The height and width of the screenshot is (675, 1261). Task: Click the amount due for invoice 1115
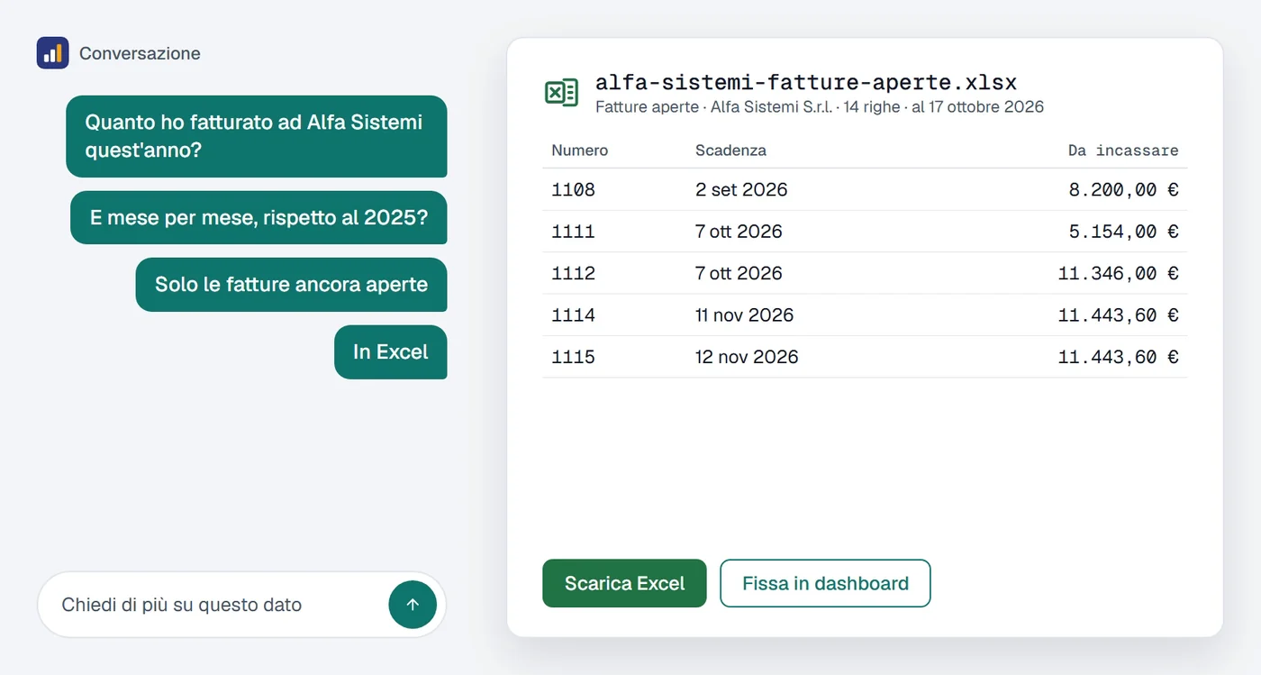(x=1119, y=357)
